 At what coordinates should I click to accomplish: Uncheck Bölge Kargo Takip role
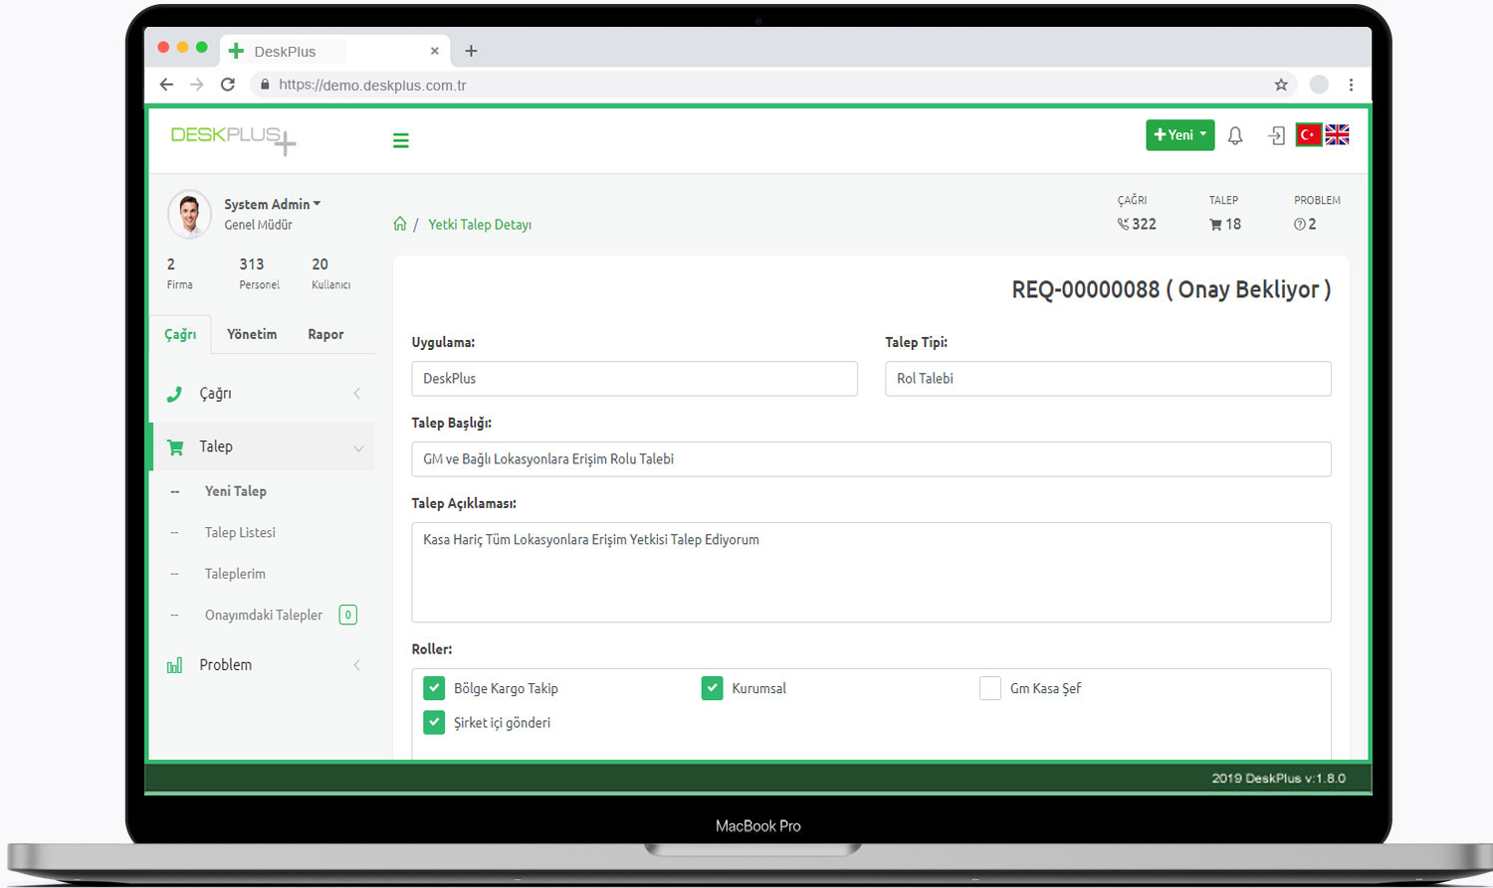[x=434, y=688]
